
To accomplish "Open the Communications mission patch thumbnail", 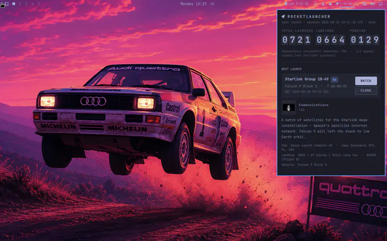I will (289, 107).
